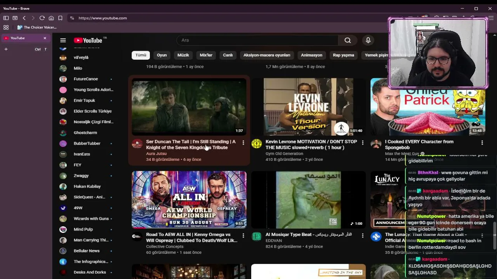Click the Gym Old Generation channel avatar
This screenshot has height=279, width=497.
[256, 144]
